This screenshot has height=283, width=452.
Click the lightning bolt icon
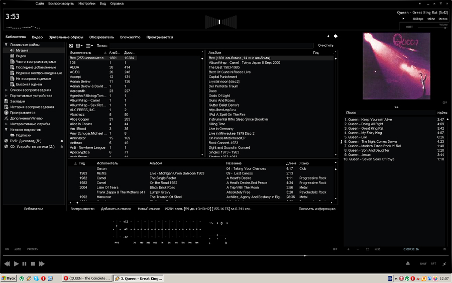pos(444,263)
